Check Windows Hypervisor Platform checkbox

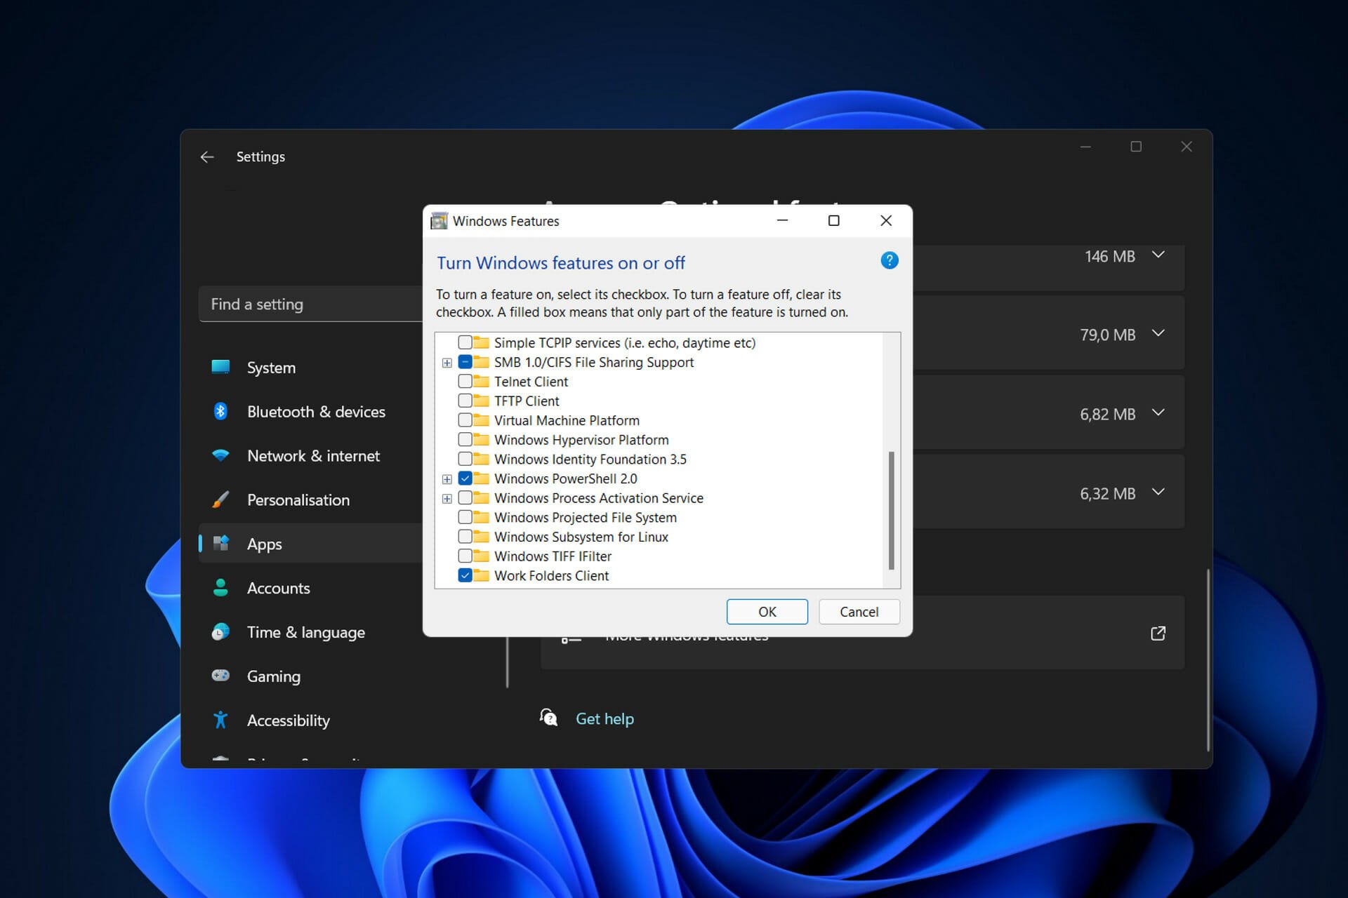pyautogui.click(x=465, y=439)
